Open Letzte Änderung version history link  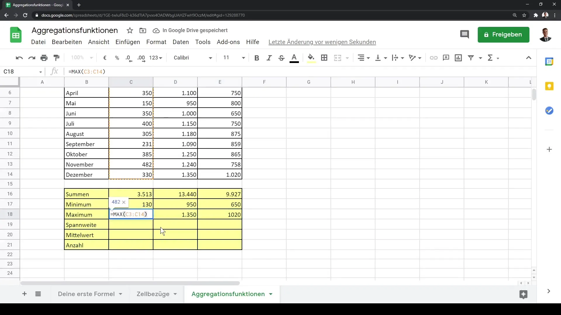click(x=322, y=42)
